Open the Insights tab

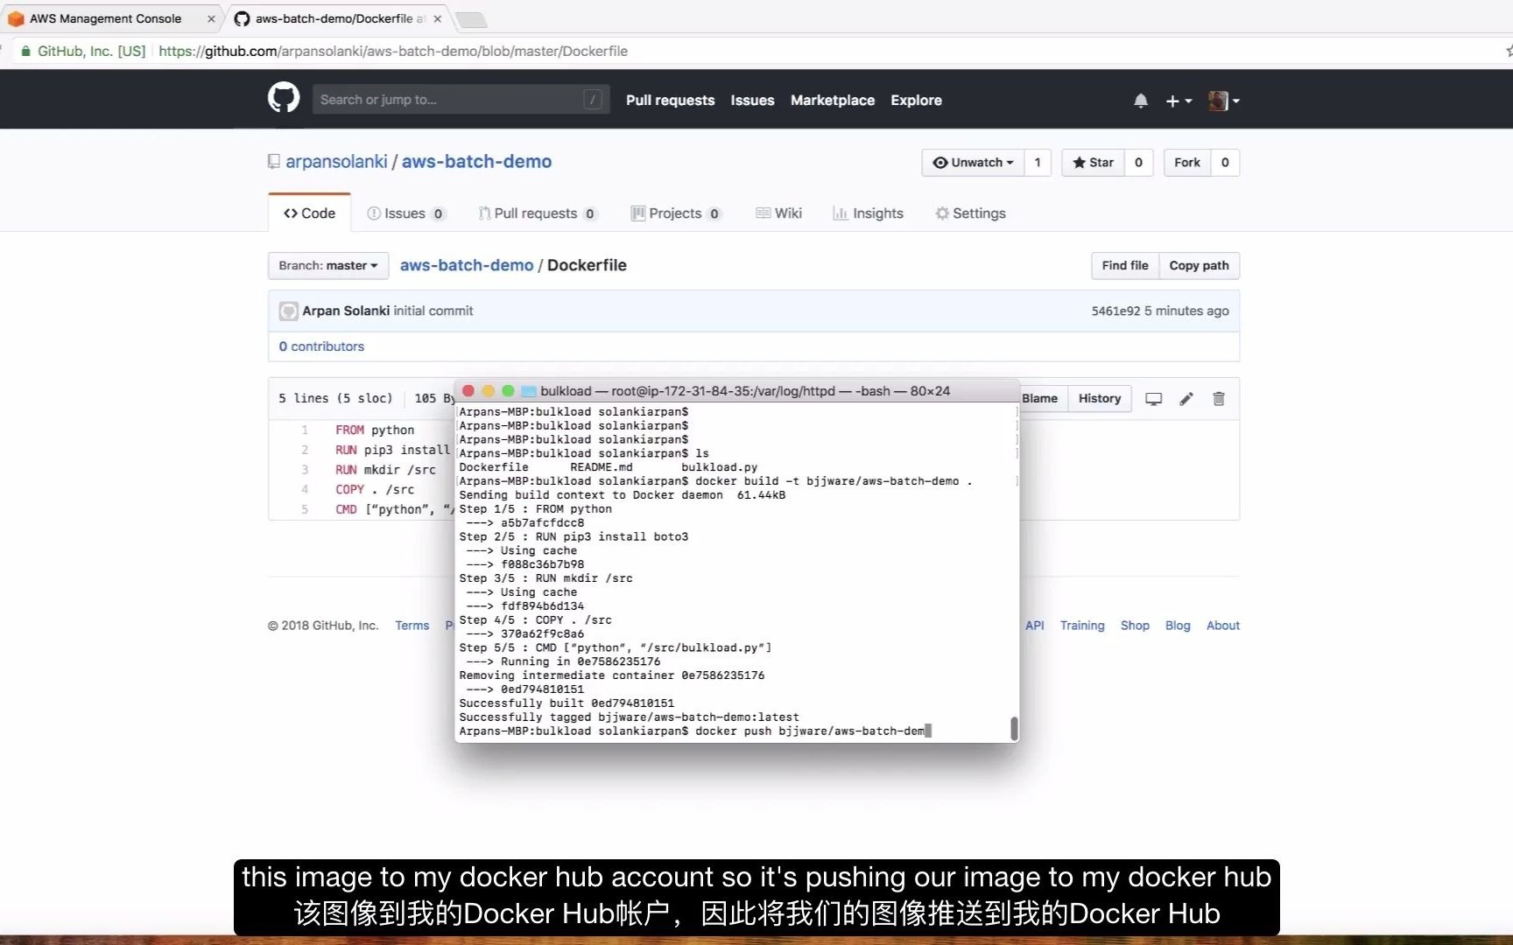868,213
